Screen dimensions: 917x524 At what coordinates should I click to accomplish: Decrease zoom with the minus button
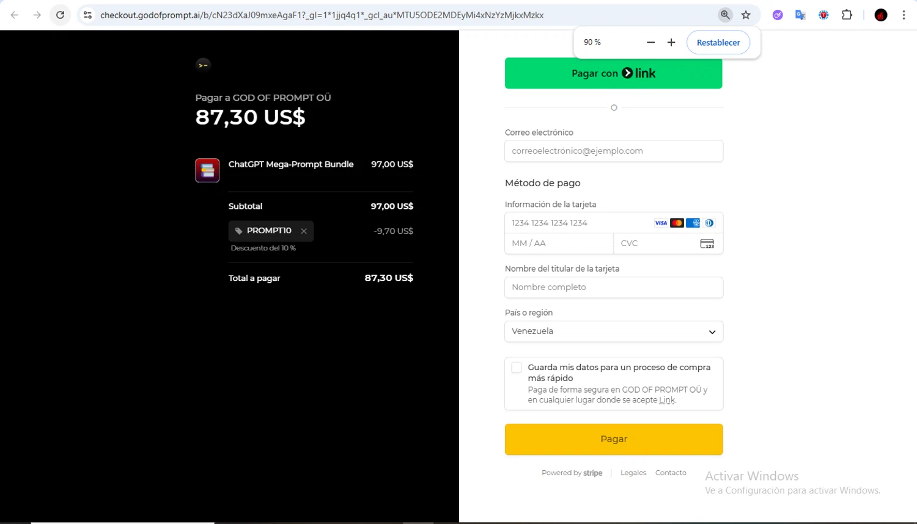click(650, 42)
